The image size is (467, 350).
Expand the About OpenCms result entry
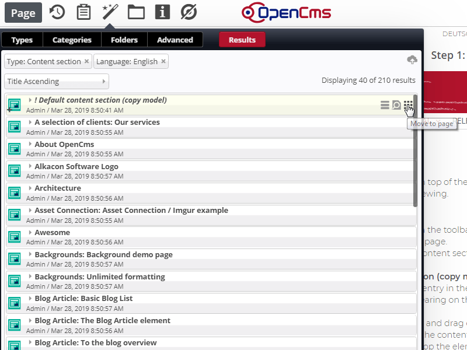(30, 144)
